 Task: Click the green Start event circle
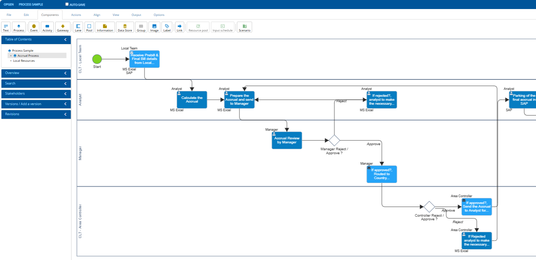point(97,59)
